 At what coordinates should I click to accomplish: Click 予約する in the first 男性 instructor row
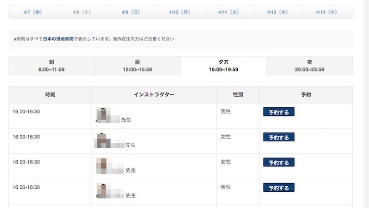[279, 112]
